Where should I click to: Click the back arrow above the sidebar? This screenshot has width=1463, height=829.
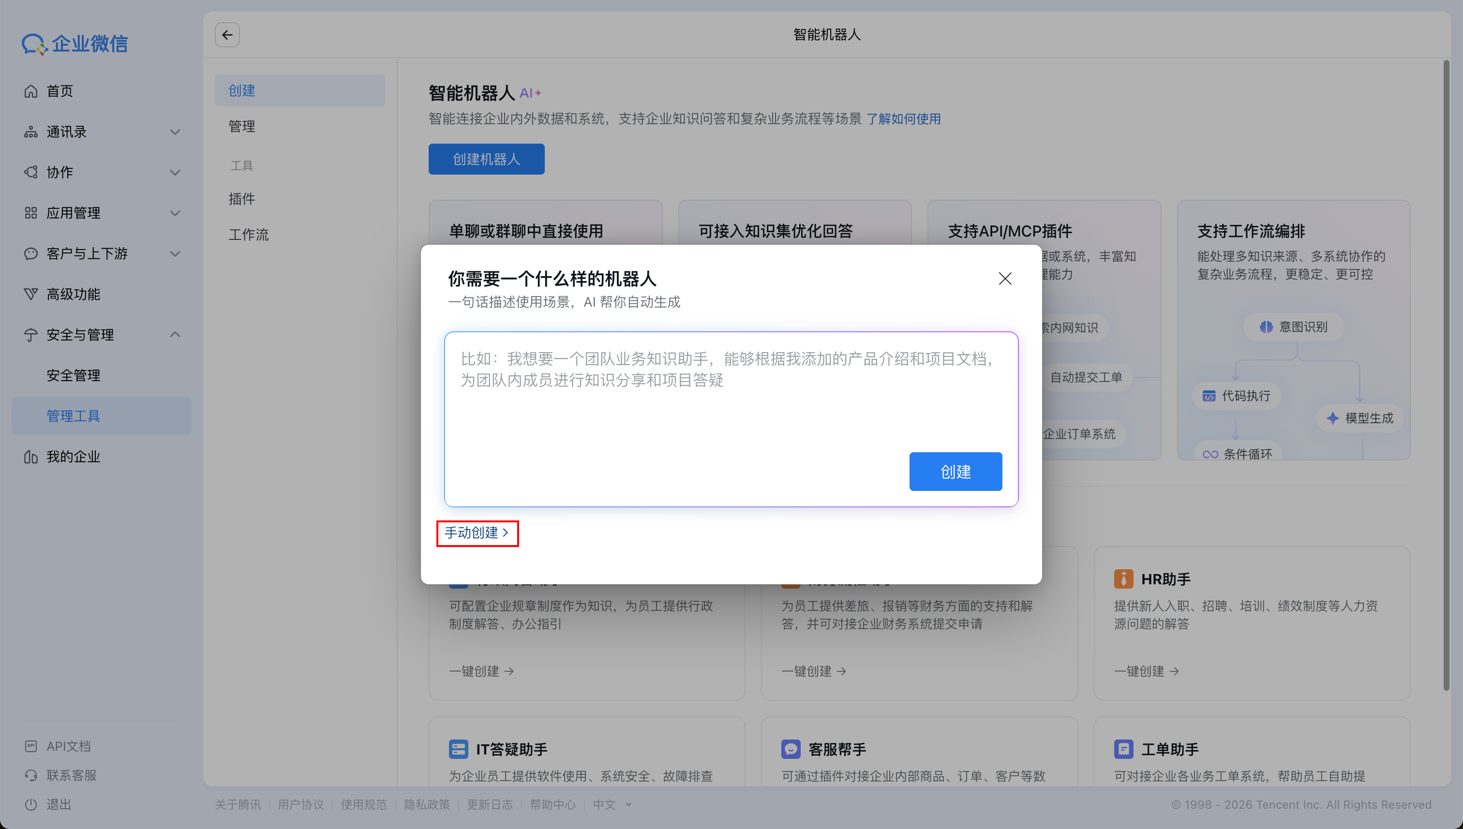(x=226, y=35)
